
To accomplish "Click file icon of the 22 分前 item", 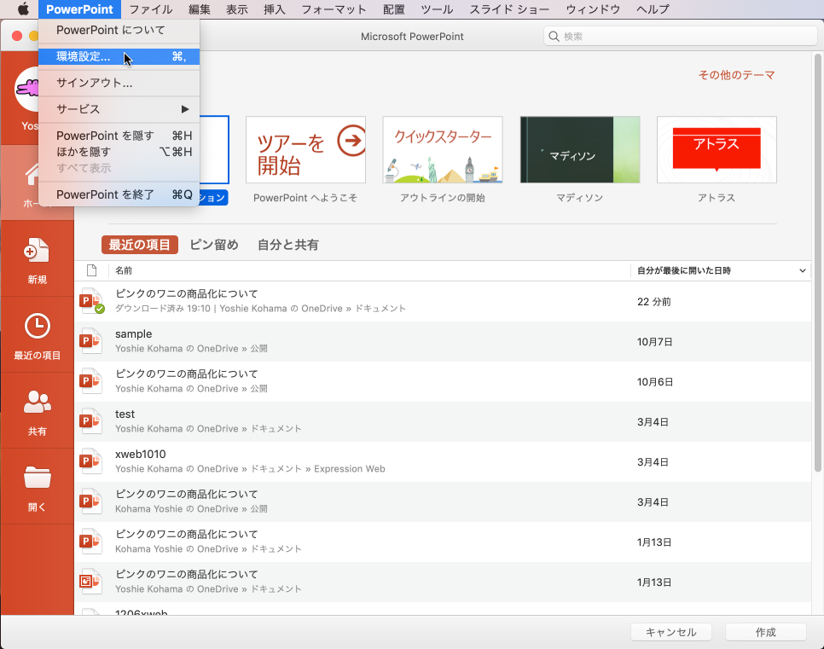I will 91,301.
